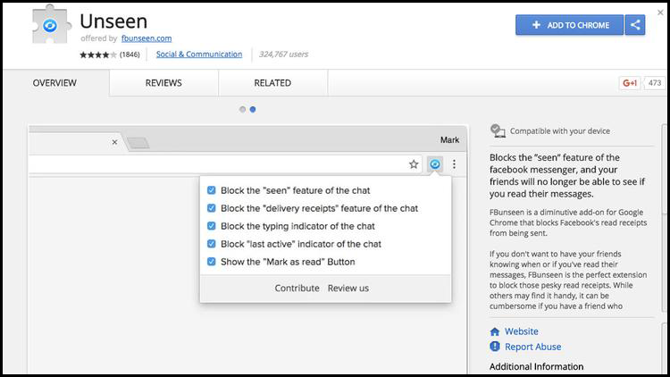670x377 pixels.
Task: Toggle Block the typing indicator checkbox
Action: pos(212,226)
